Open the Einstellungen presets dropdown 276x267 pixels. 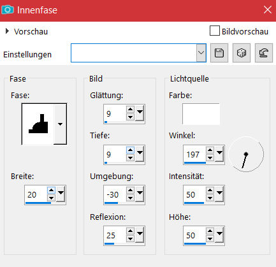[201, 53]
